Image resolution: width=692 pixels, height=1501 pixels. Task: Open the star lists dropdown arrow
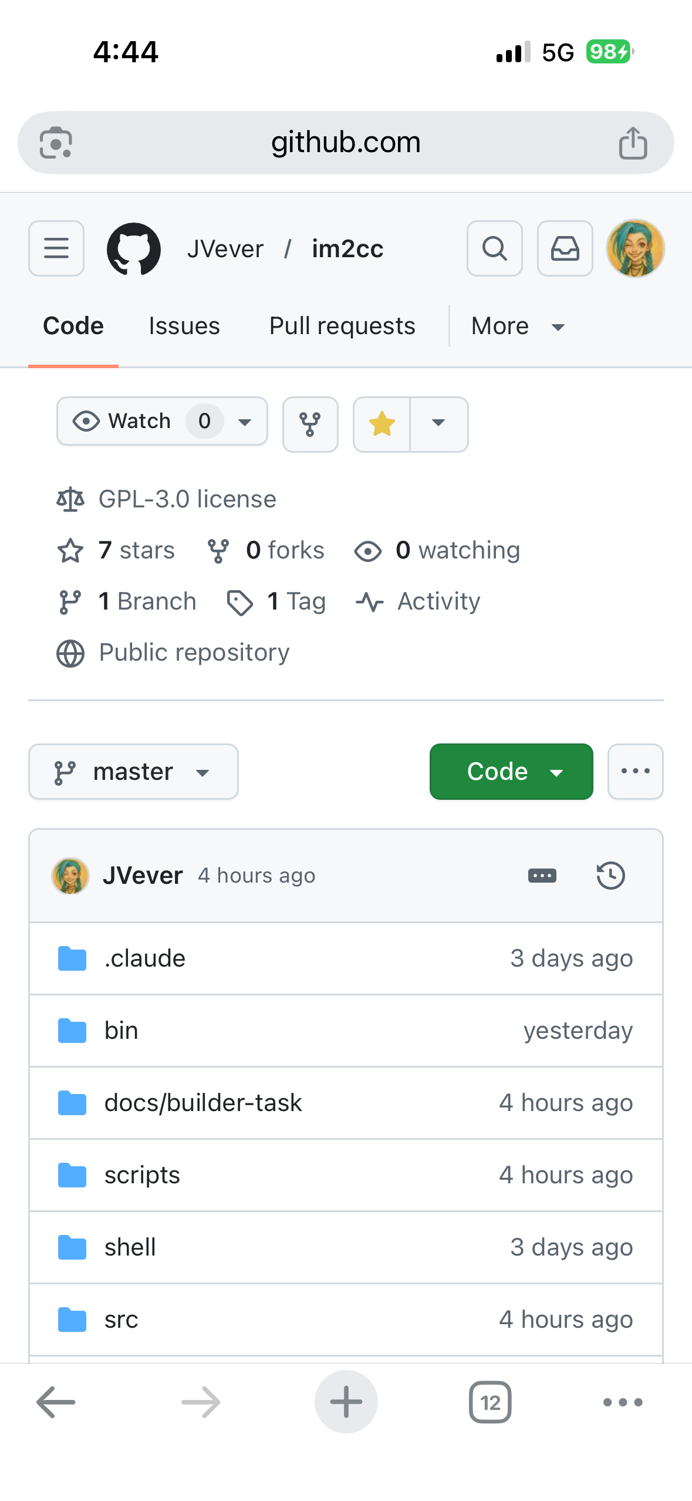[x=438, y=424]
